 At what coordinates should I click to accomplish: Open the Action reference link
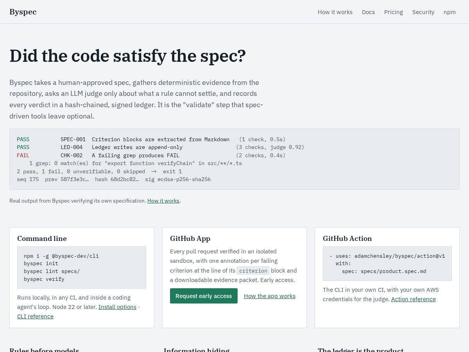[414, 299]
